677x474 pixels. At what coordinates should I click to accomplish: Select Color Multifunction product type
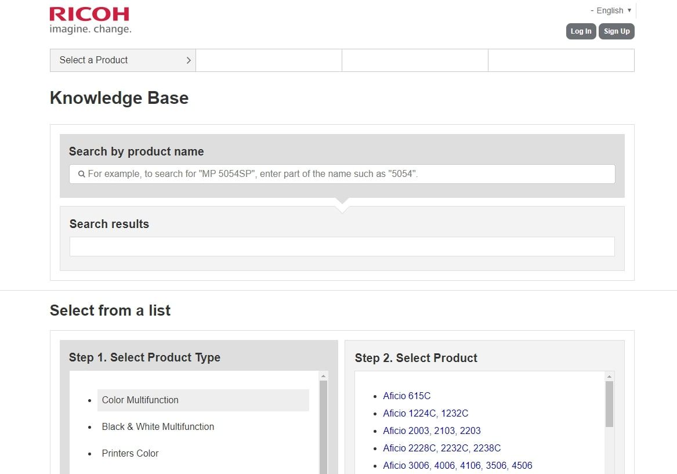tap(140, 400)
